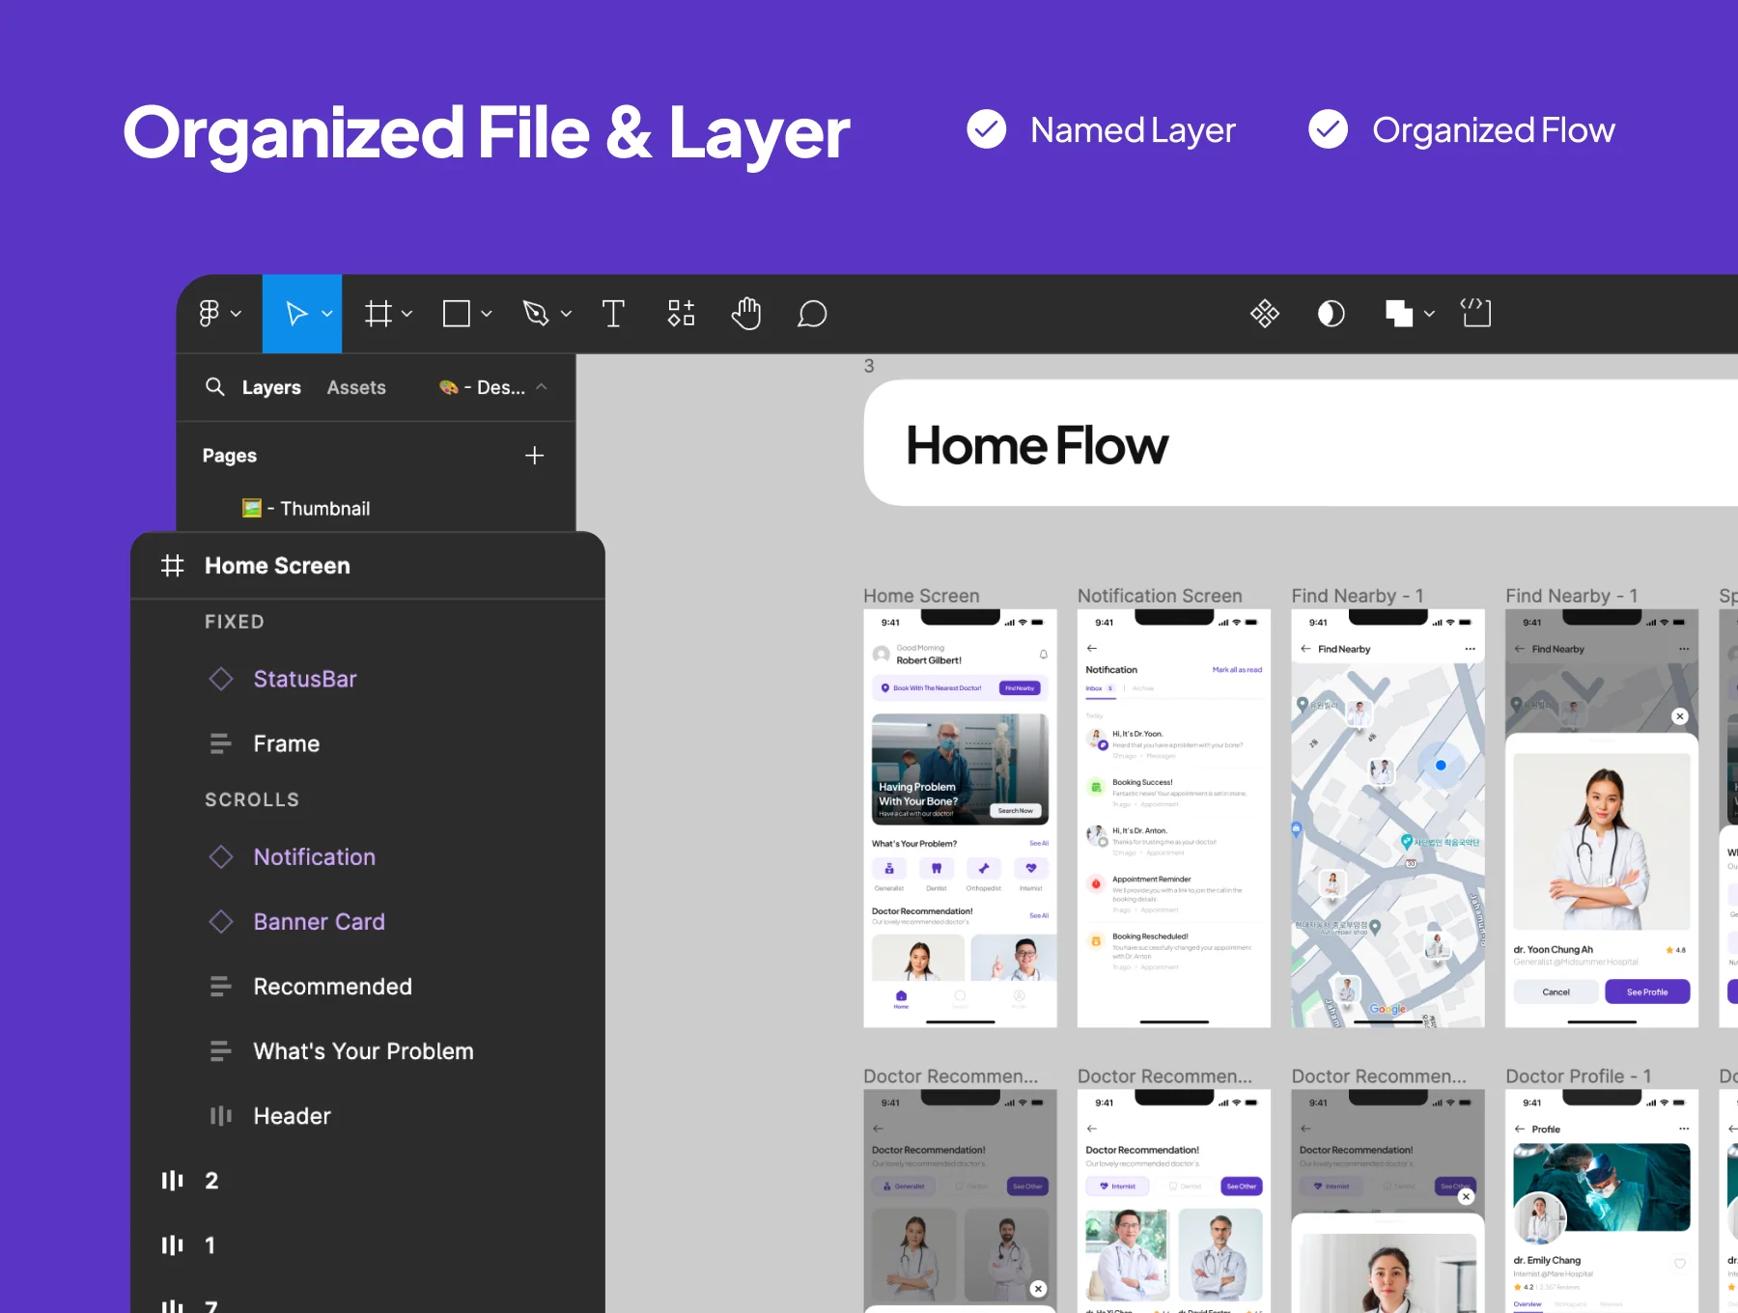Click the Home Screen artboard thumbnail
This screenshot has width=1738, height=1313.
coord(960,818)
